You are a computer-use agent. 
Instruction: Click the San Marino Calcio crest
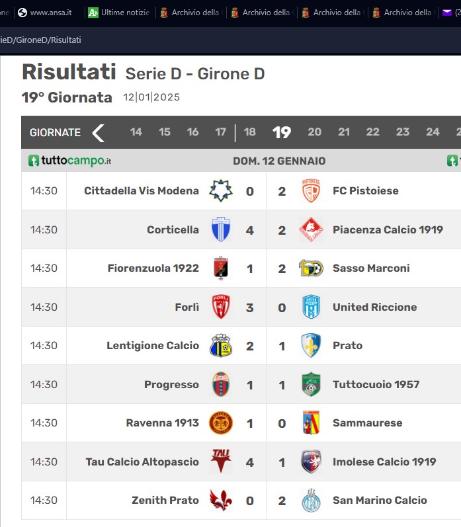311,501
